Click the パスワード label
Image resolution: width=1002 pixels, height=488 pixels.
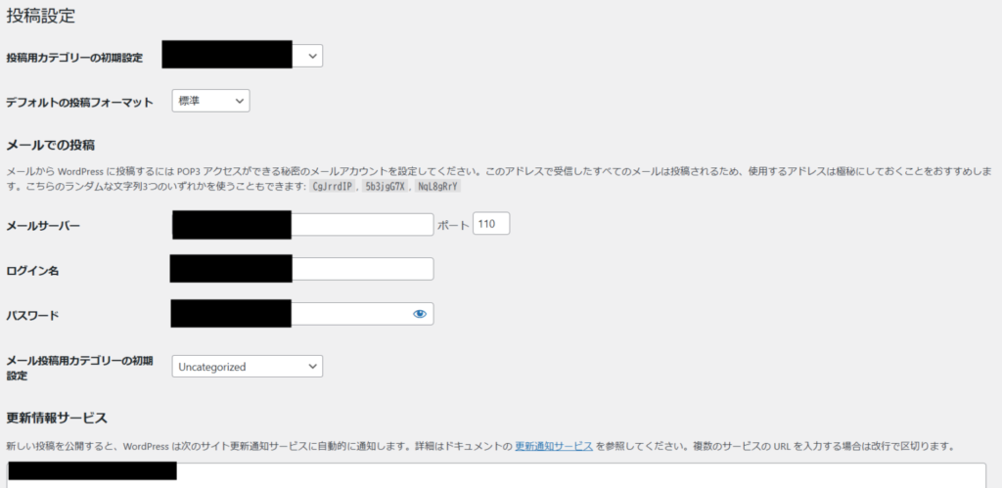pos(32,315)
